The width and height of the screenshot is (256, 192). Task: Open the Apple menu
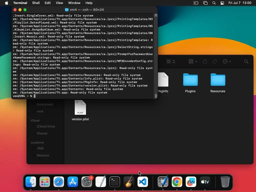coord(6,3)
